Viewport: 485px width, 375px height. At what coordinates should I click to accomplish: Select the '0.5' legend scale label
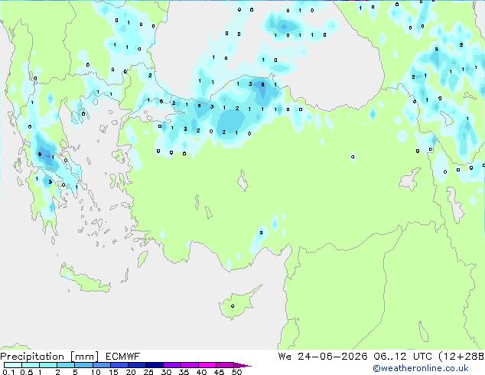26,372
